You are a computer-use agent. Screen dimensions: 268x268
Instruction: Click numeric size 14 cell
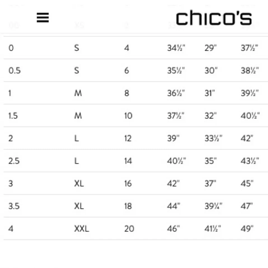[x=128, y=161]
